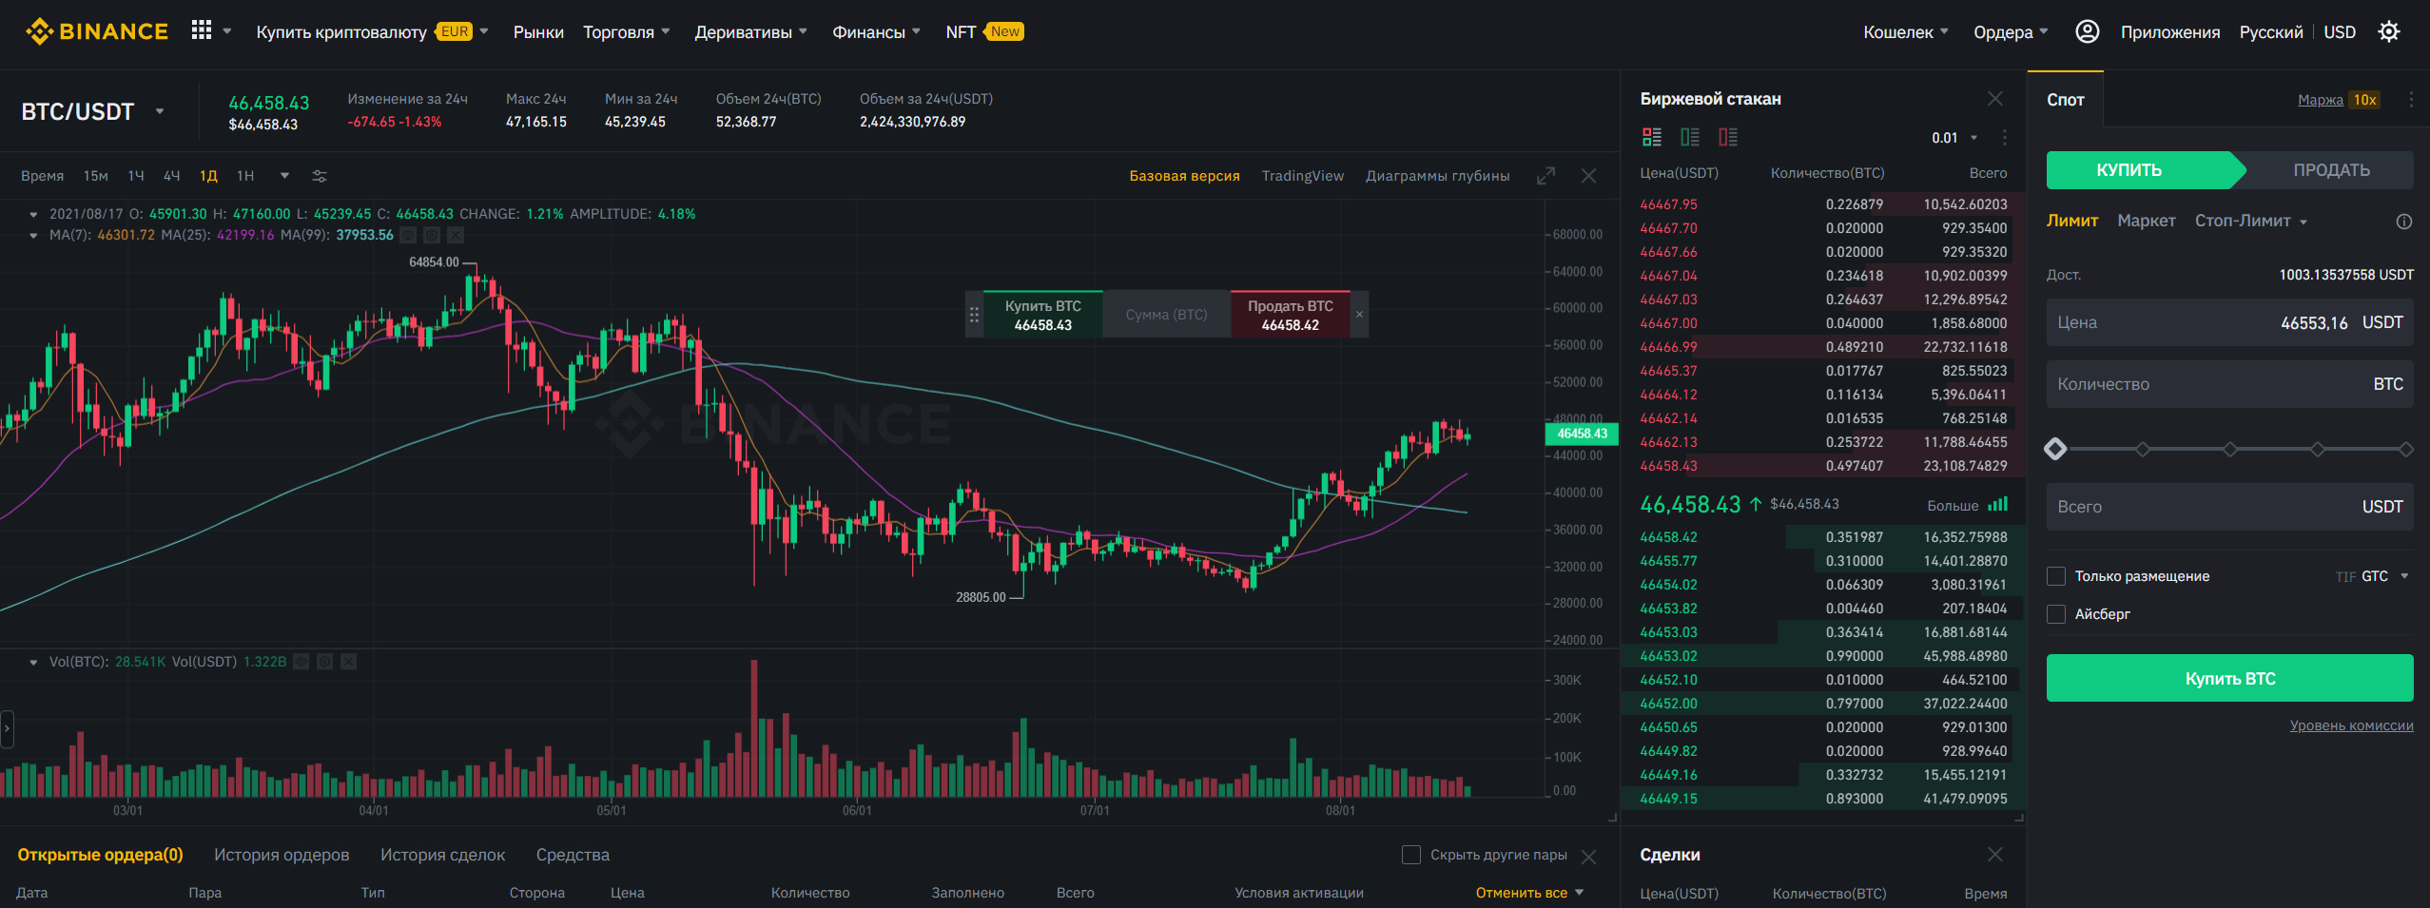Screen dimensions: 2430x908
Task: Open the apps grid menu icon
Action: click(202, 31)
